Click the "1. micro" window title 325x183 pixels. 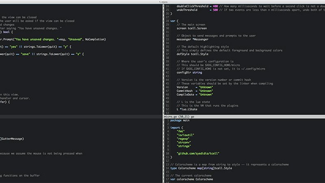click(162, 2)
